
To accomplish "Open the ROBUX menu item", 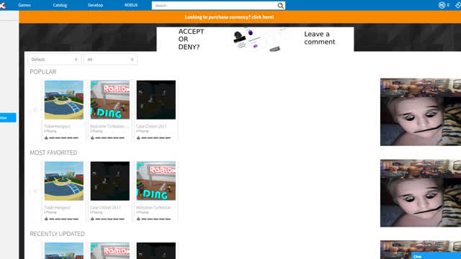I will (131, 5).
